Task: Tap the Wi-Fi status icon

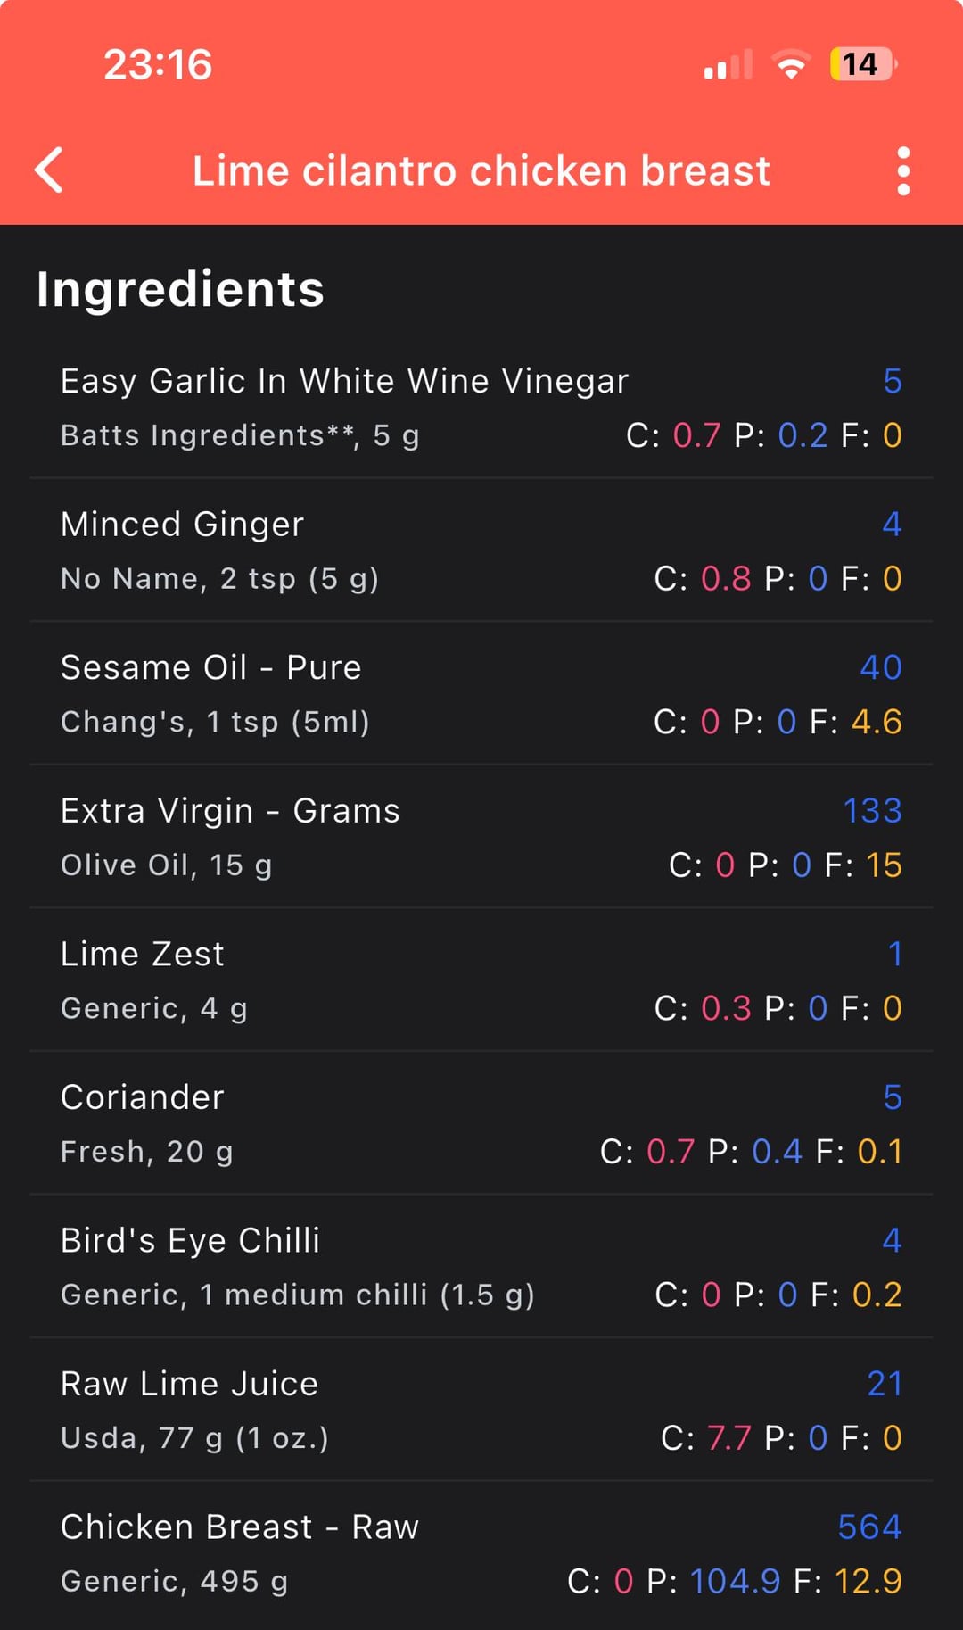Action: (790, 64)
